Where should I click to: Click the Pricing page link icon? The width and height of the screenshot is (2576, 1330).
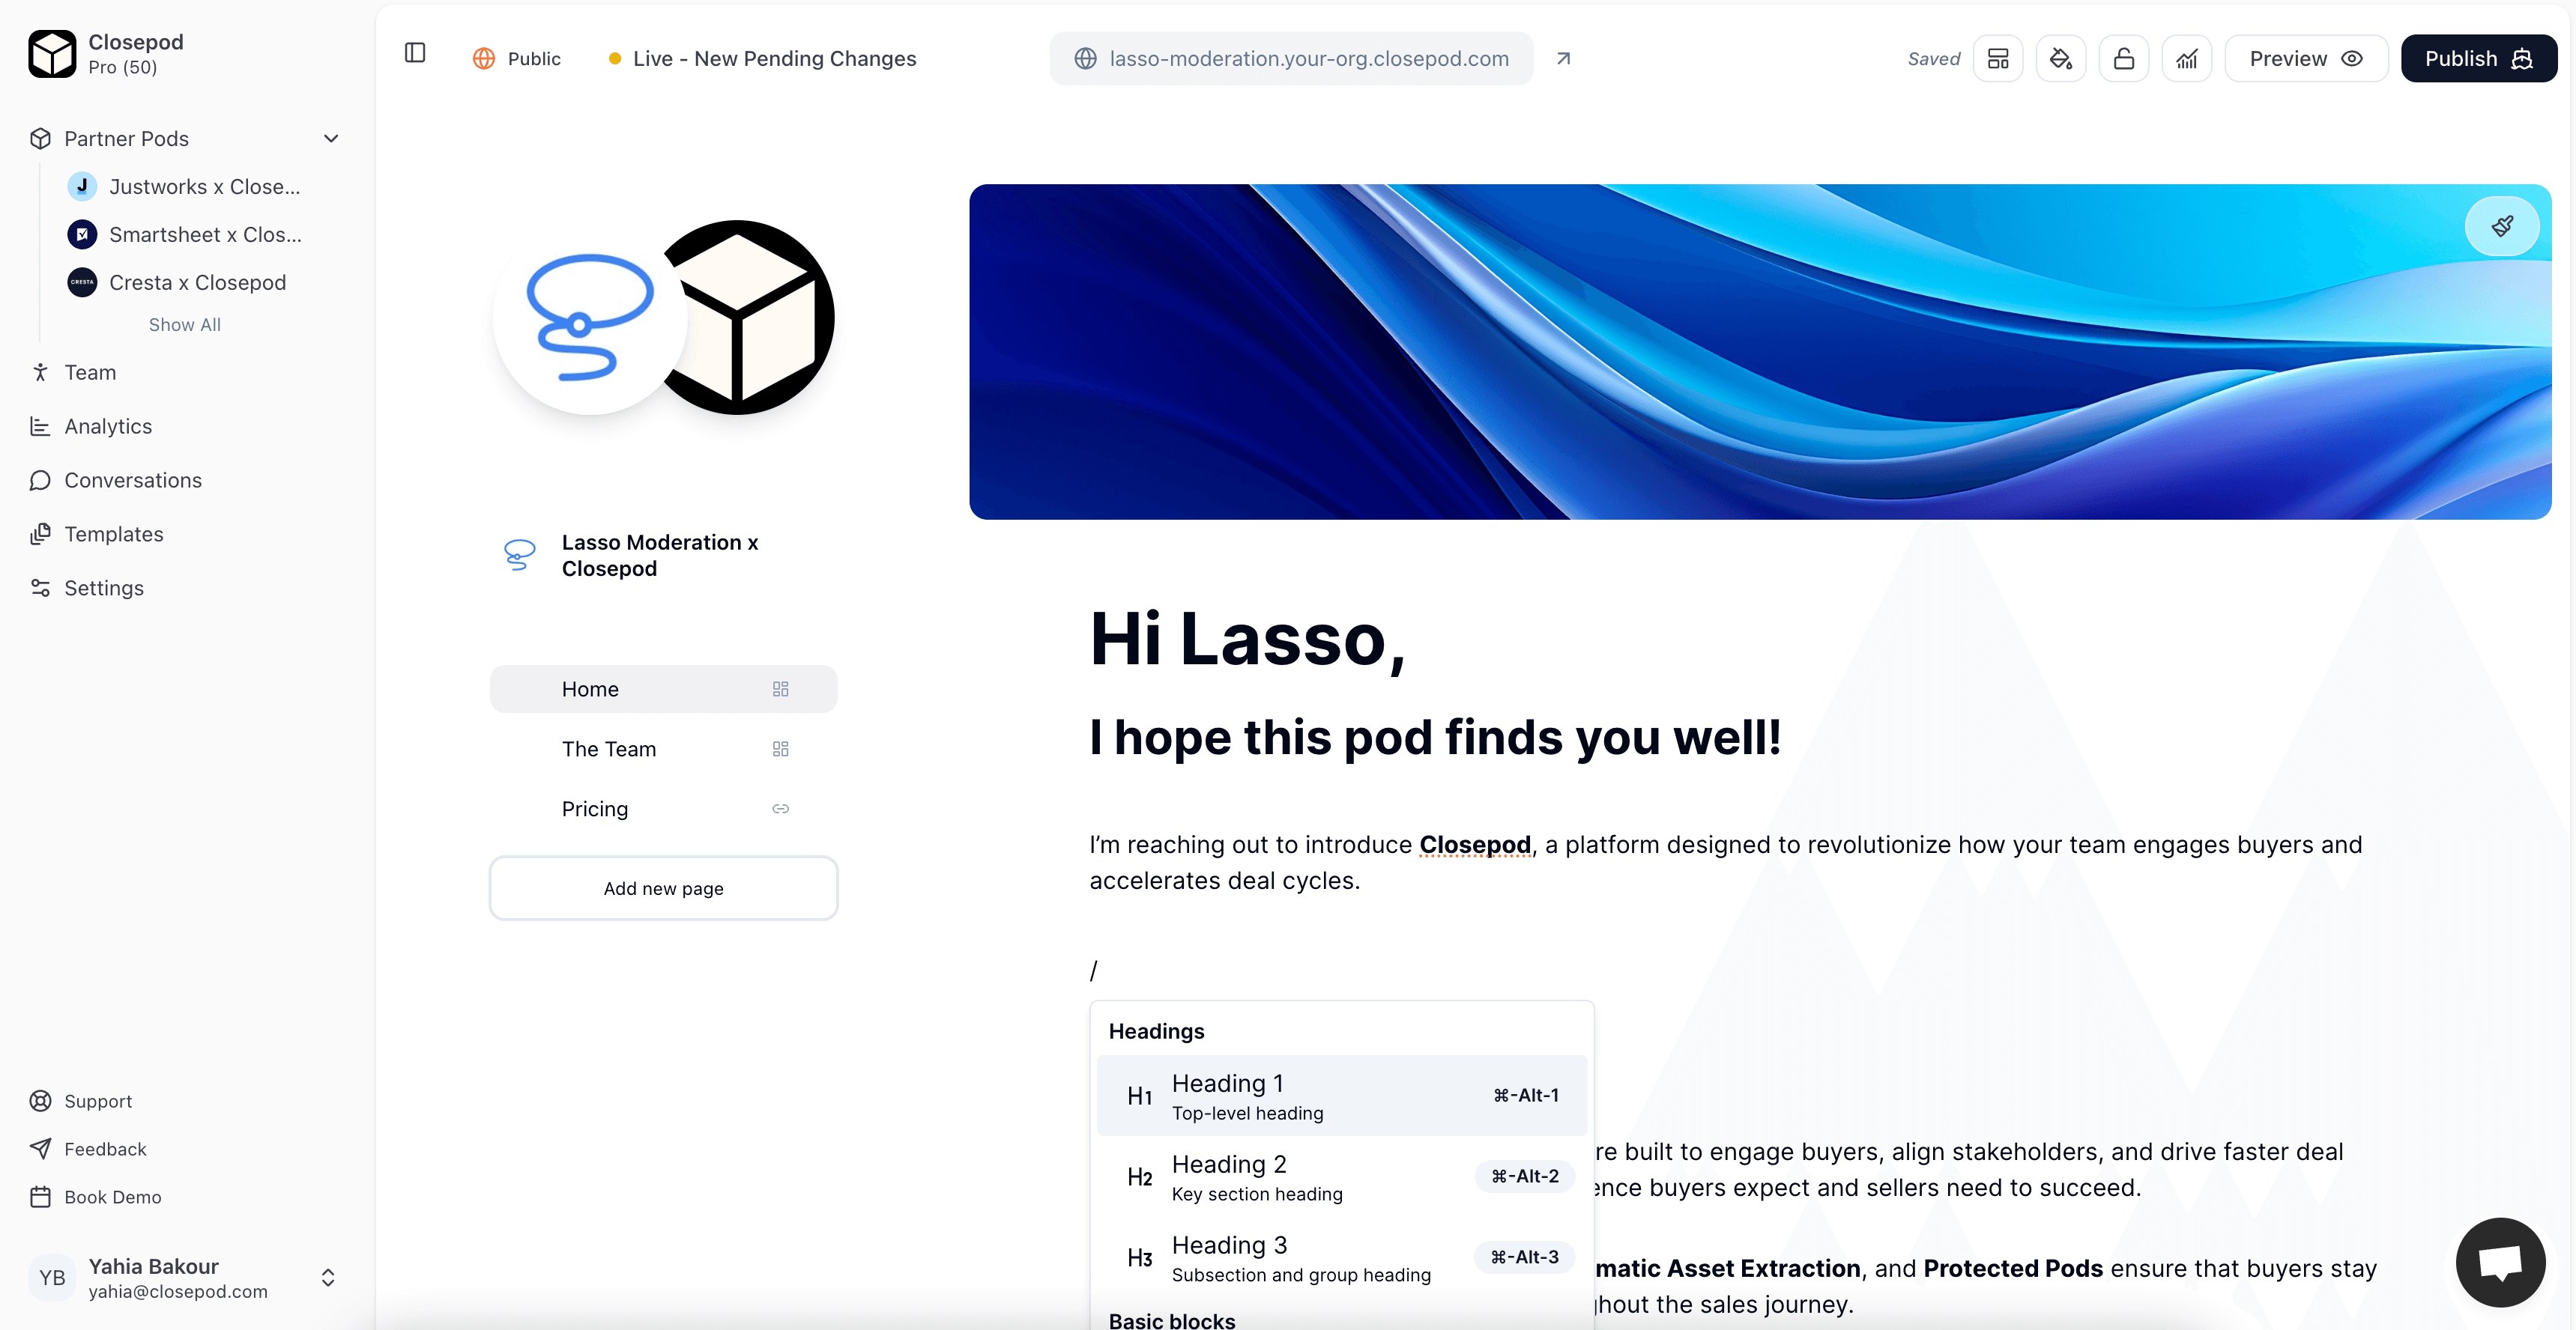[x=780, y=810]
